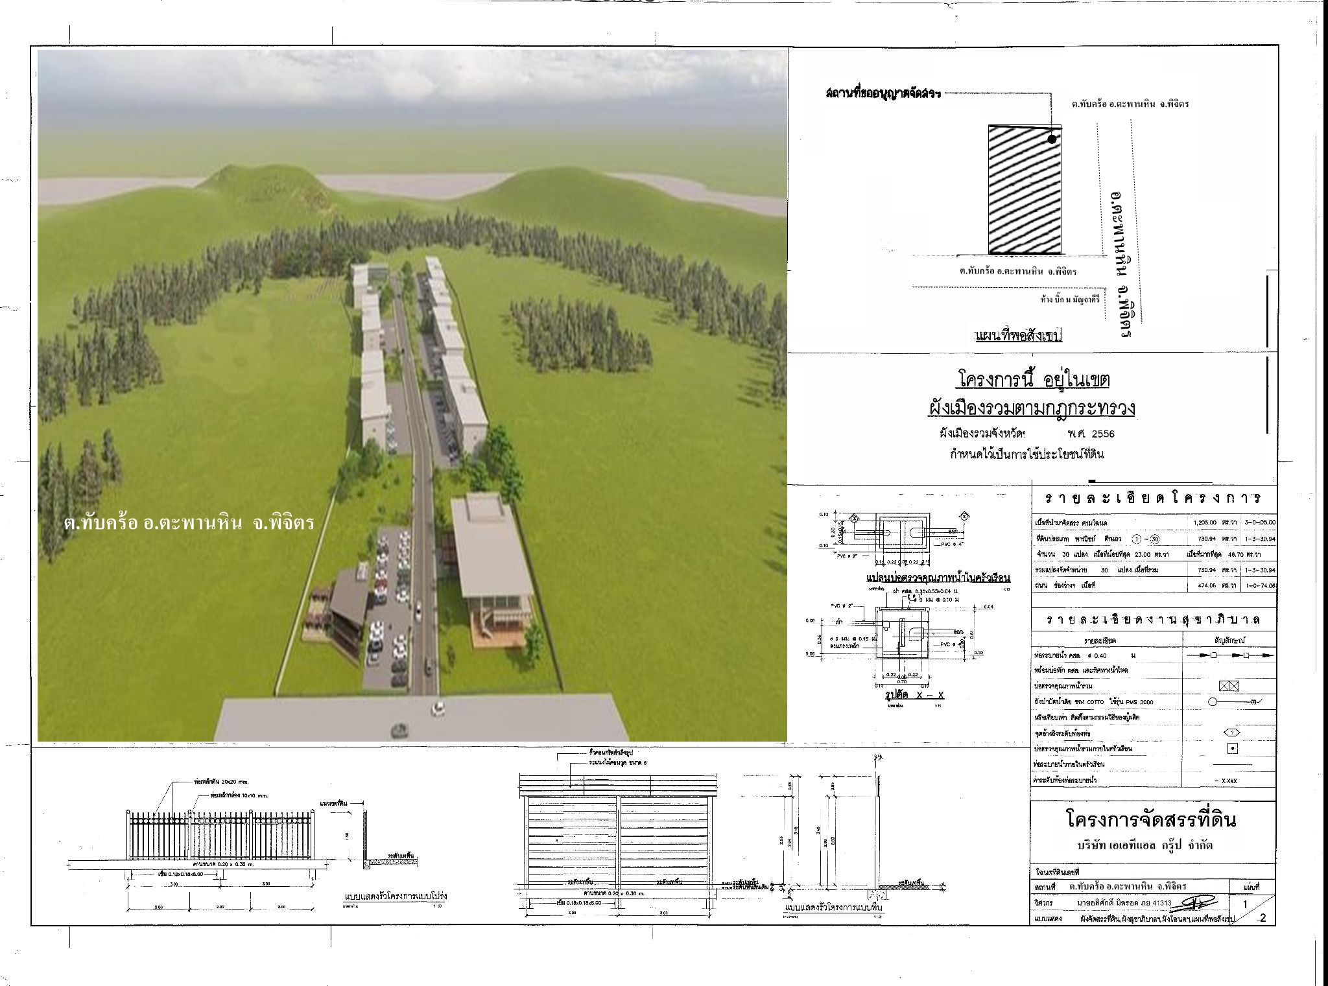The height and width of the screenshot is (986, 1328).
Task: Click the 1,205.00 area value
Action: 1205,522
